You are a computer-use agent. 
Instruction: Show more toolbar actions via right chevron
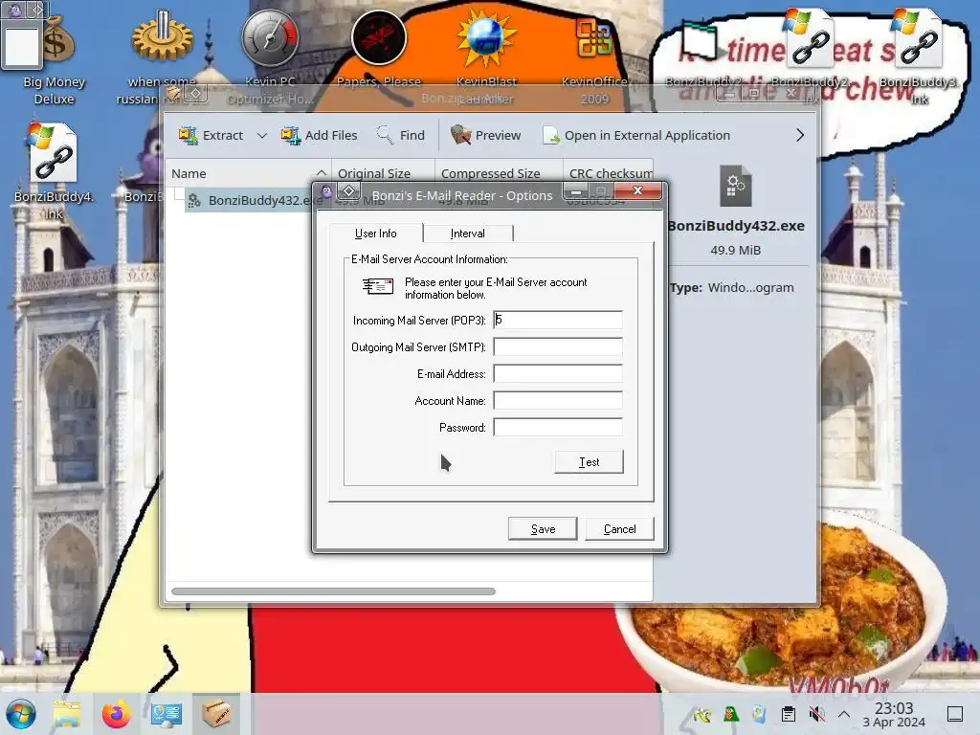pyautogui.click(x=800, y=135)
